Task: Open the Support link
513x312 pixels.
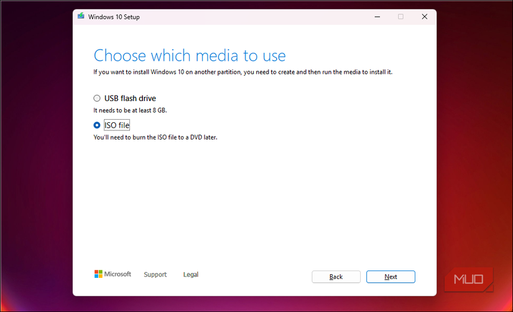Action: pos(155,274)
